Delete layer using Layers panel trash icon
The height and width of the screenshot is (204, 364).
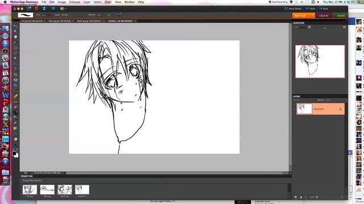tap(342, 197)
